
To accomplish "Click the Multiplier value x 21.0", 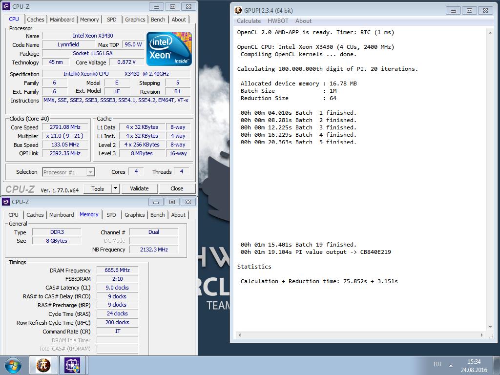I will point(65,136).
